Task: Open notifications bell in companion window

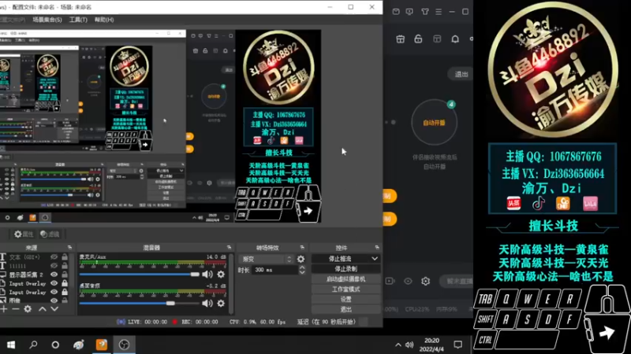Action: [x=455, y=39]
